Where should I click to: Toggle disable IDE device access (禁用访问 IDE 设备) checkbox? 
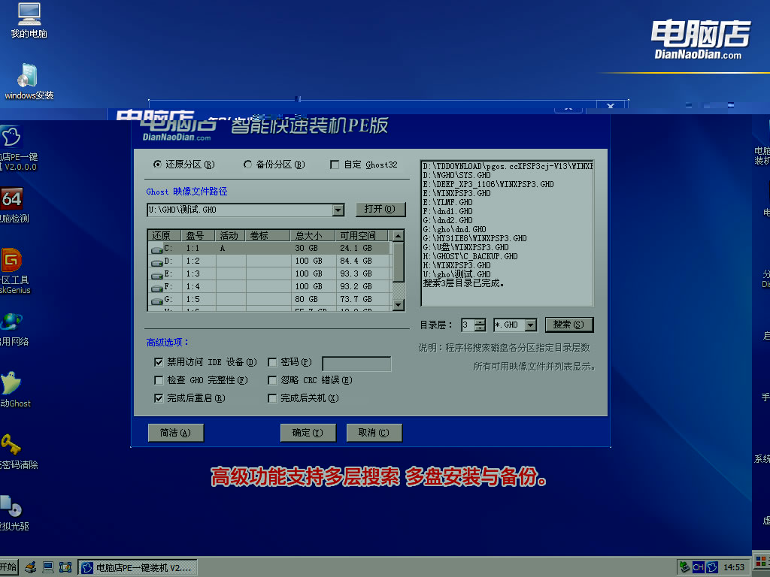pyautogui.click(x=158, y=362)
